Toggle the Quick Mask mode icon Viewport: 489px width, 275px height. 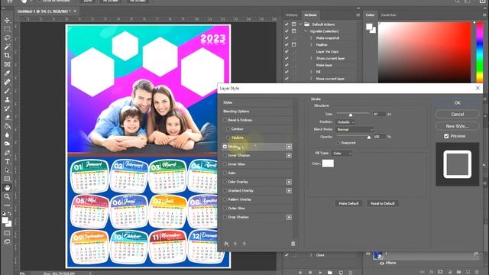click(7, 233)
